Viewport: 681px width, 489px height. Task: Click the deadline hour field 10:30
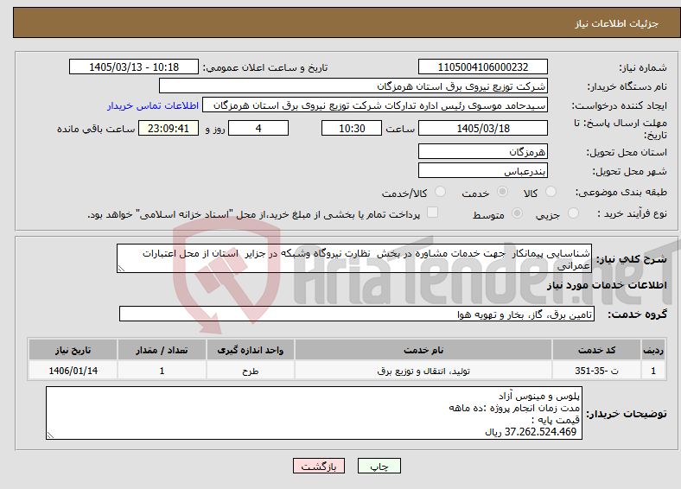pos(352,128)
